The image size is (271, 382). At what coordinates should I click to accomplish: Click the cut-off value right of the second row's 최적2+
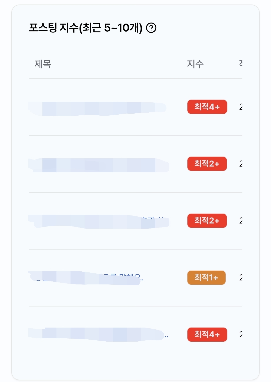click(241, 164)
